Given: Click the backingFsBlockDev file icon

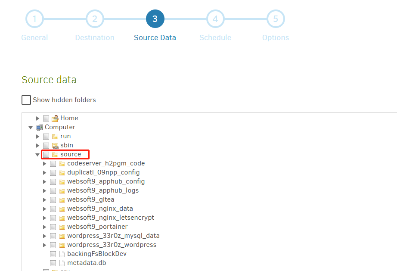Looking at the screenshot, I should pos(62,254).
